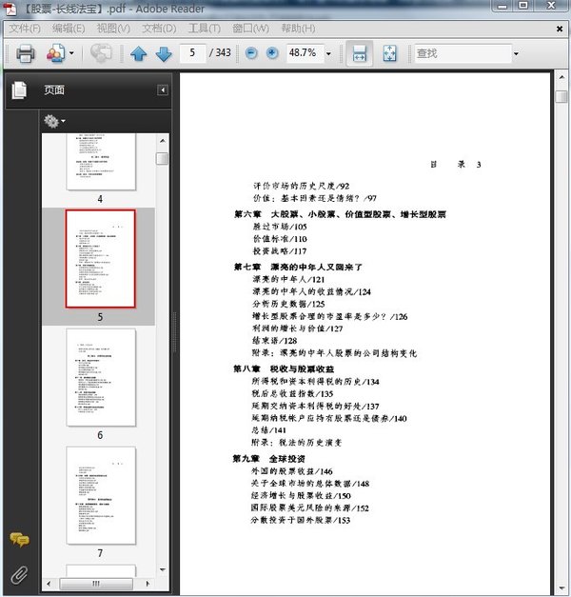The width and height of the screenshot is (571, 597).
Task: Open the 工具(T) menu
Action: point(205,29)
